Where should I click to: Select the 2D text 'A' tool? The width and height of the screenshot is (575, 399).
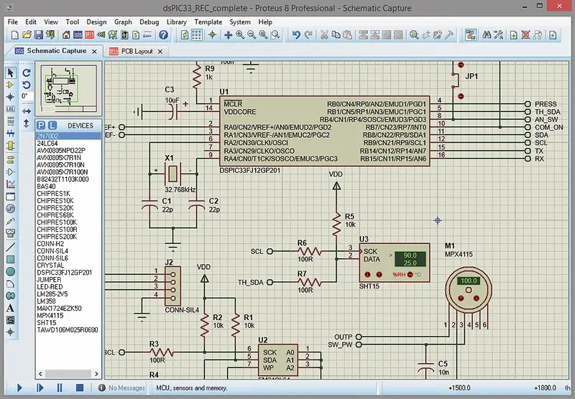click(x=11, y=308)
